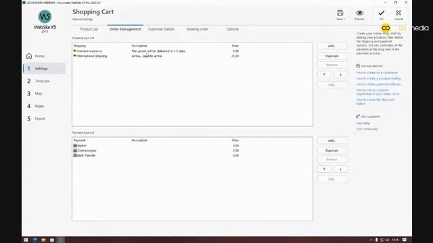The height and width of the screenshot is (243, 433).
Task: Open the Store icon on the taskbar
Action: pyautogui.click(x=52, y=240)
